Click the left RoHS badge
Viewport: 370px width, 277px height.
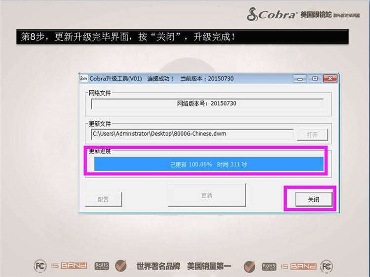(x=102, y=266)
